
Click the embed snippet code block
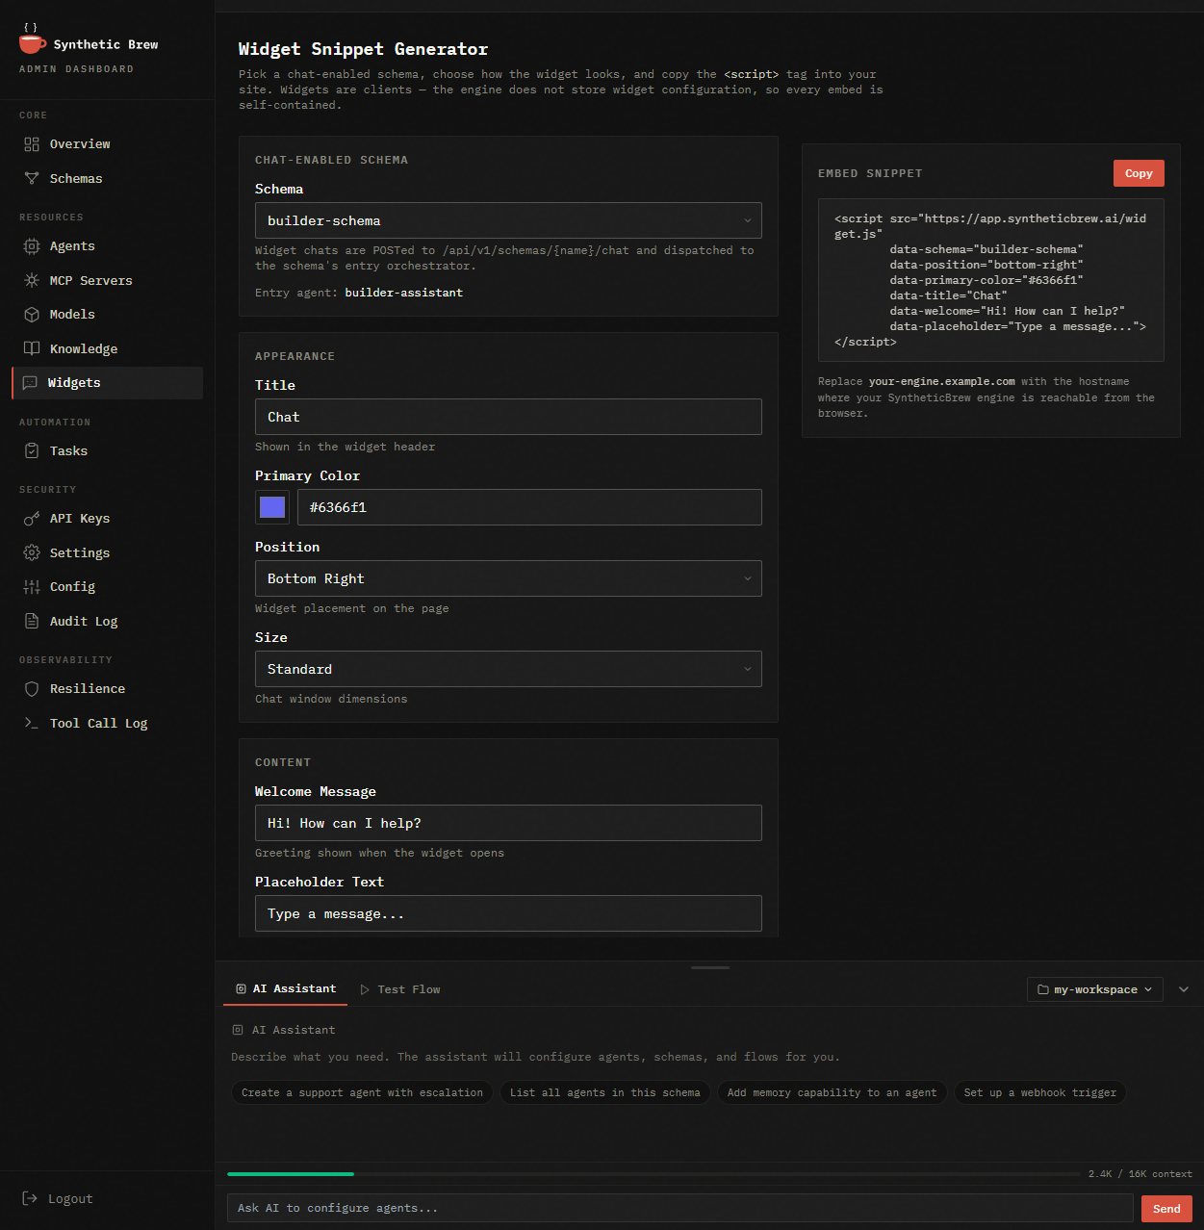click(991, 280)
